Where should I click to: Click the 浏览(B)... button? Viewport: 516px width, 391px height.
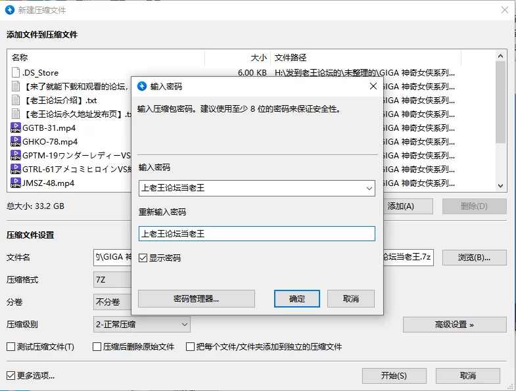[x=474, y=258]
